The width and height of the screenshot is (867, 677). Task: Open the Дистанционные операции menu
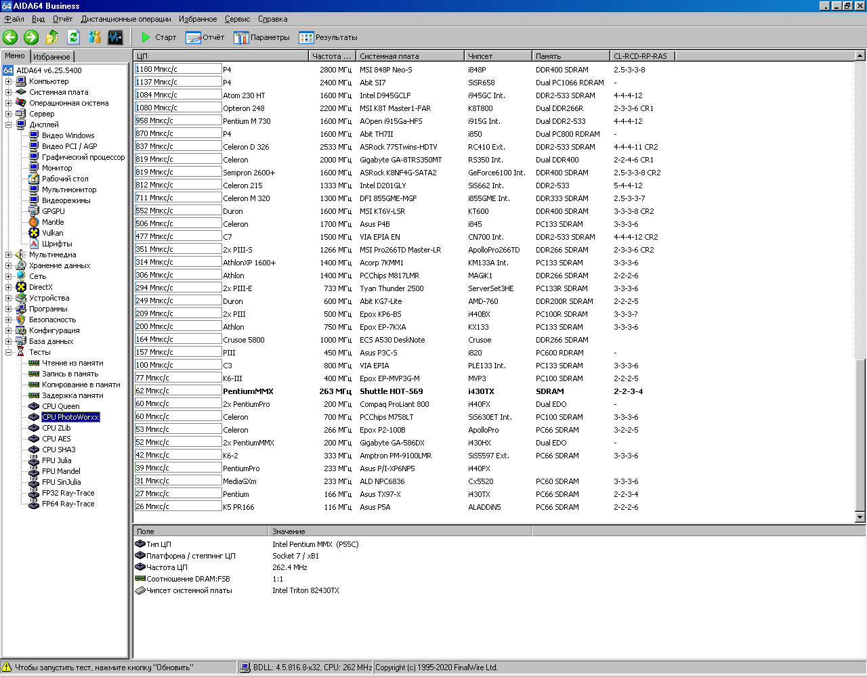coord(126,19)
